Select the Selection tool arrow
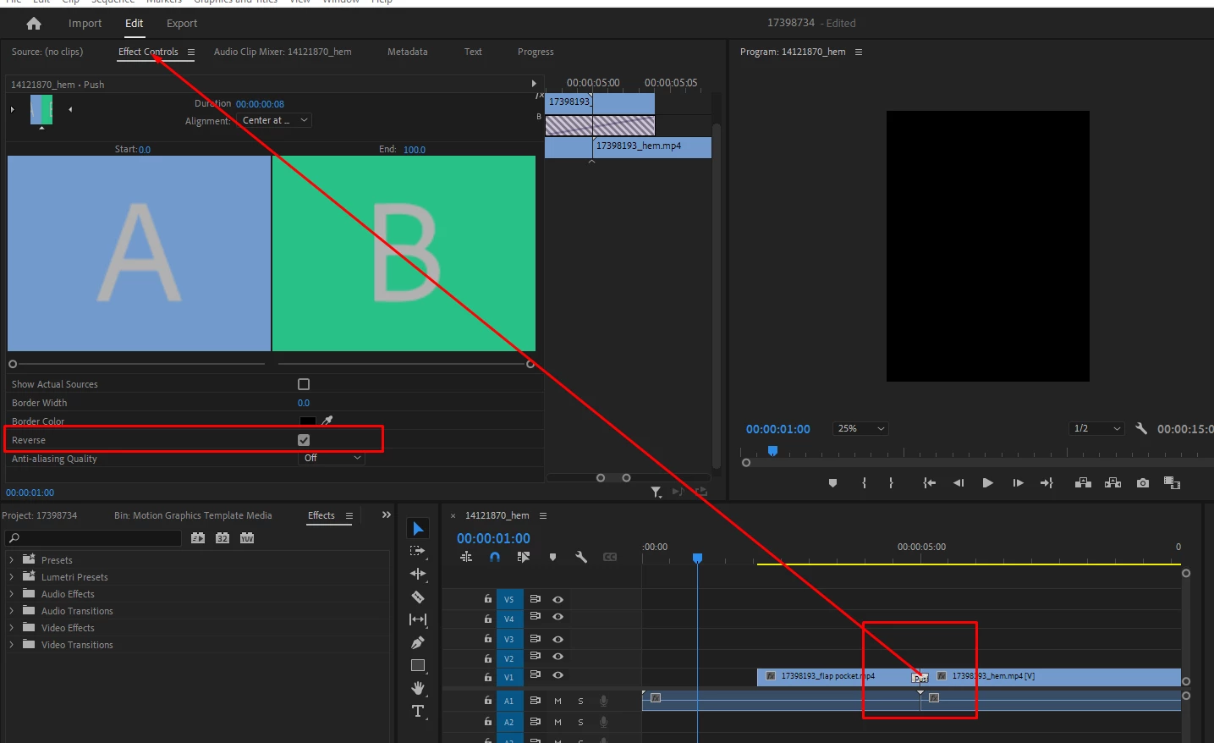The height and width of the screenshot is (743, 1214). [x=418, y=529]
